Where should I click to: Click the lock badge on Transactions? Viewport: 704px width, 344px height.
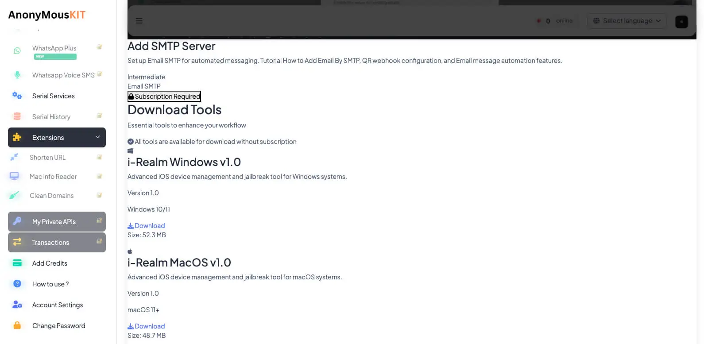pyautogui.click(x=100, y=241)
